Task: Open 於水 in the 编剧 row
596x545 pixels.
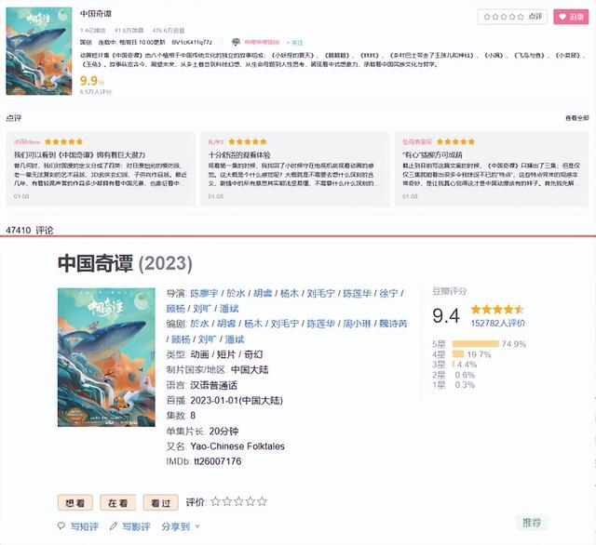Action: pos(199,324)
